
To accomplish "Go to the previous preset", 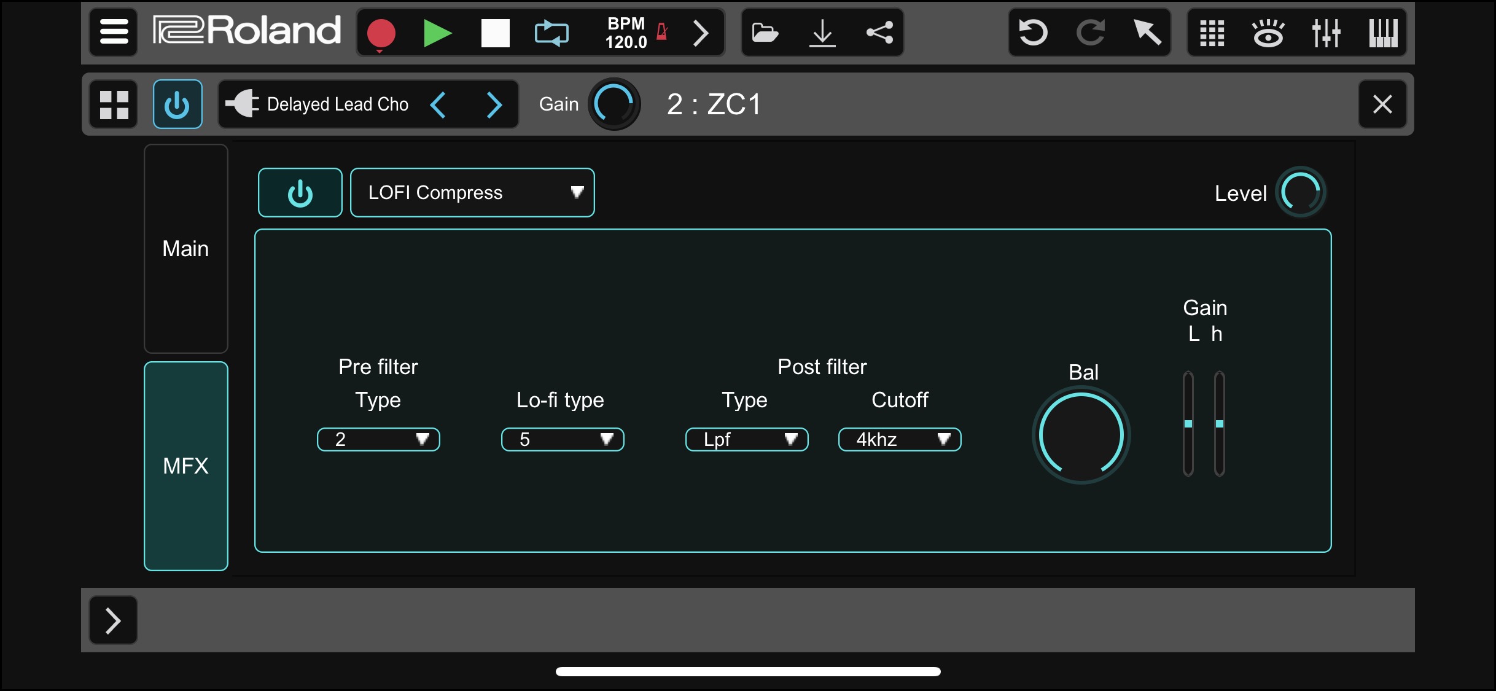I will tap(438, 104).
